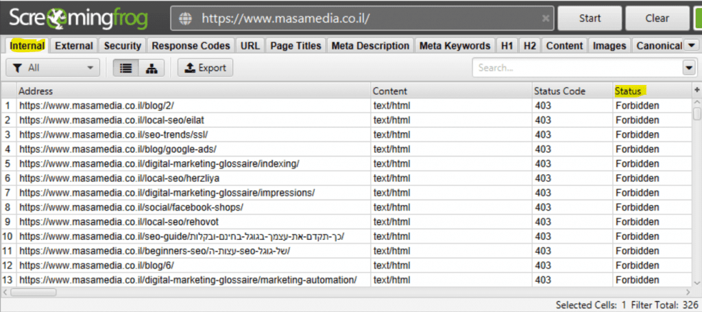Select the social/facebook-shops/ address
The height and width of the screenshot is (312, 702).
(x=194, y=207)
